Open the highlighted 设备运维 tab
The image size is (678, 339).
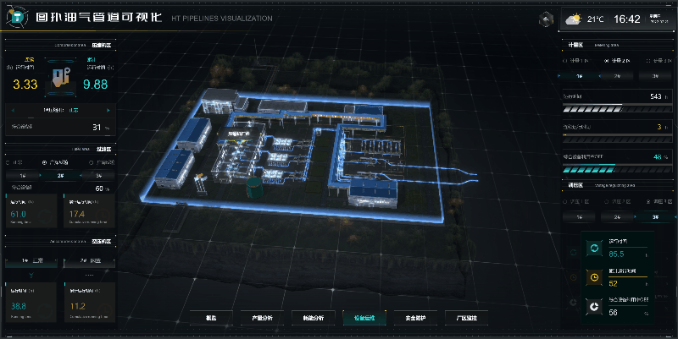point(364,318)
